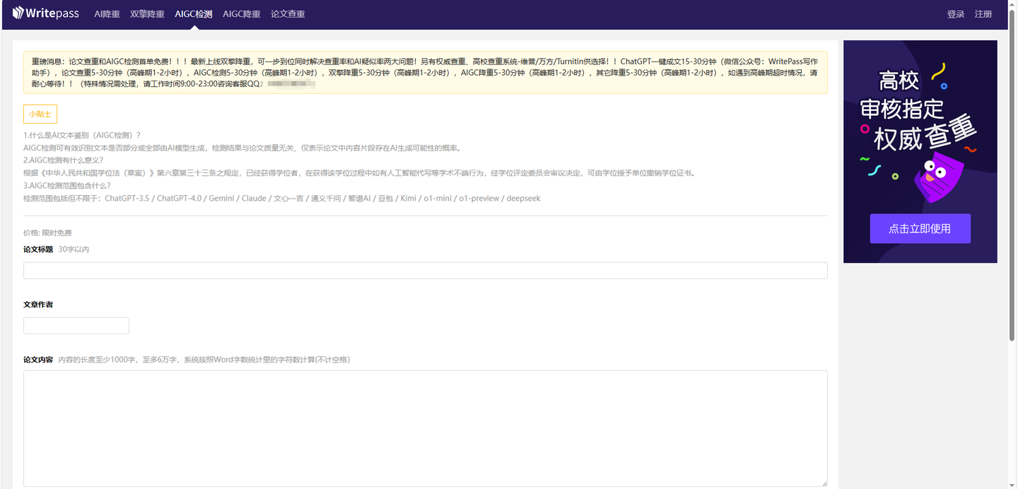Click the 论文内容 label
The image size is (1018, 489).
38,360
